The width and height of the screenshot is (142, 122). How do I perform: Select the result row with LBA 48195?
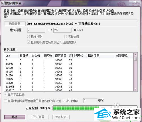69,72
